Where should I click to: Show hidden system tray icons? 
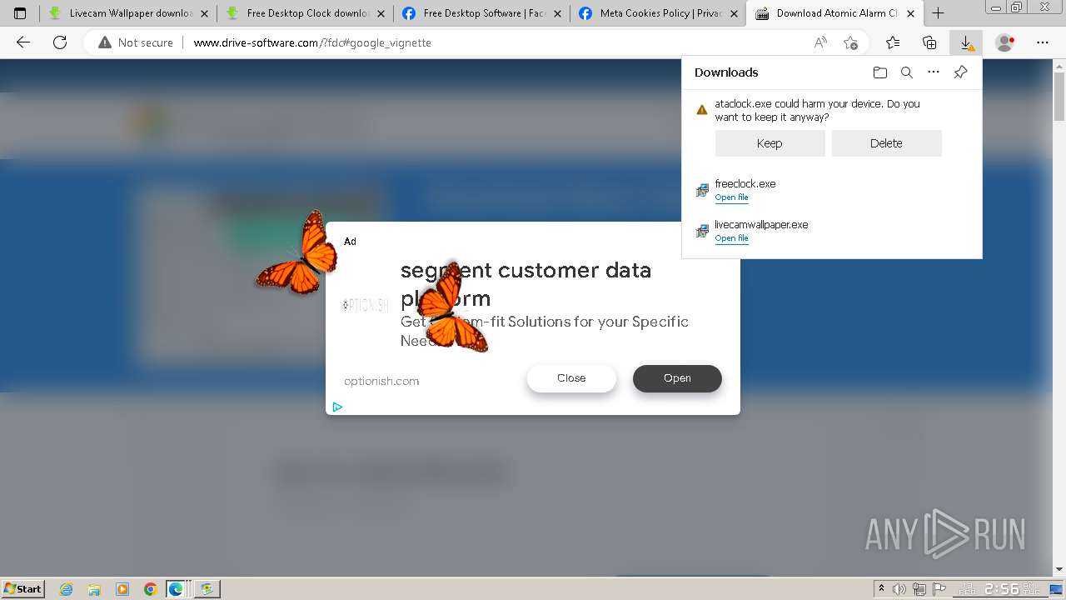coord(882,588)
